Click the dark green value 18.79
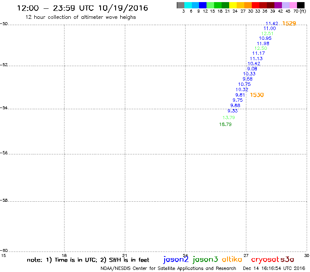The height and width of the screenshot is (272, 310). click(225, 124)
